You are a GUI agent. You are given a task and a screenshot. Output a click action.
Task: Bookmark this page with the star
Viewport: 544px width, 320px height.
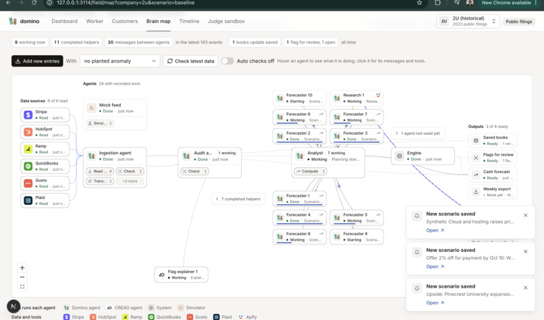(419, 3)
